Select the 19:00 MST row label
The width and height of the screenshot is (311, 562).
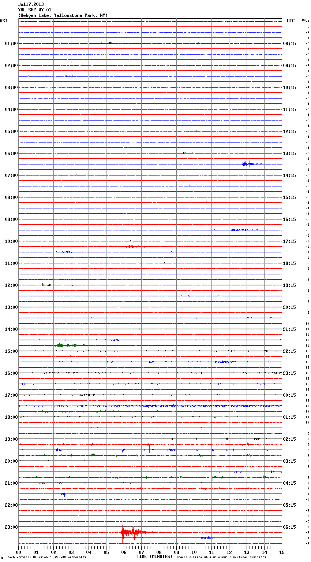(11, 439)
